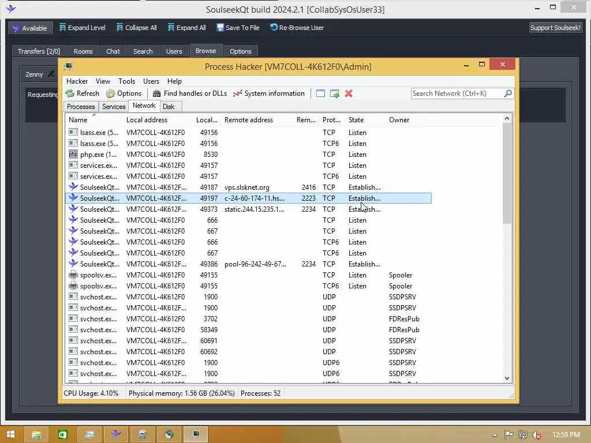Open Find handles or DLLs
Screen dimensions: 591x443
click(189, 93)
